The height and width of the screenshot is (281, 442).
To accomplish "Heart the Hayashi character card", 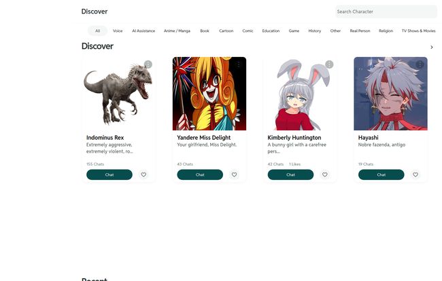I will [415, 174].
